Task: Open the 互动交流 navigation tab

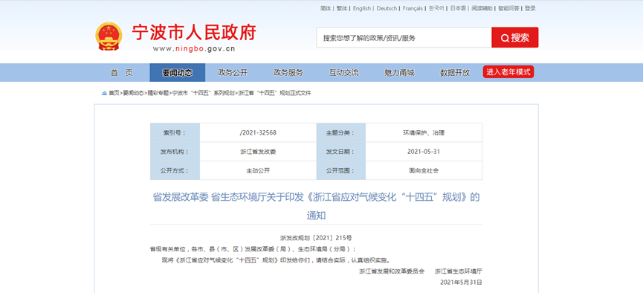Action: pos(343,73)
